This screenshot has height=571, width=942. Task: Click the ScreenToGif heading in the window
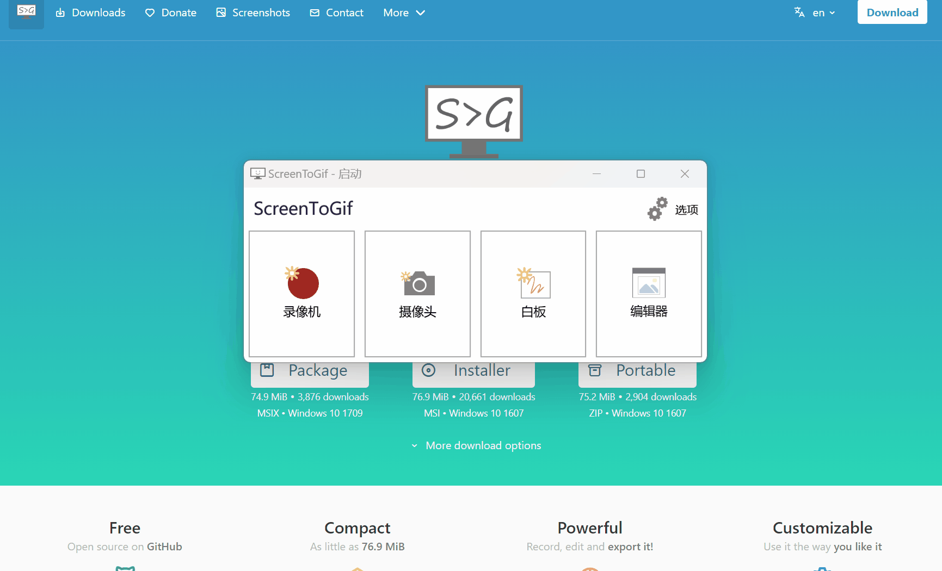click(303, 208)
